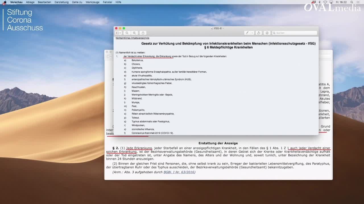Click entry virusbedingtes hämorrhagisches Fieber
Viewport: 364px width, 204px height.
[152, 83]
